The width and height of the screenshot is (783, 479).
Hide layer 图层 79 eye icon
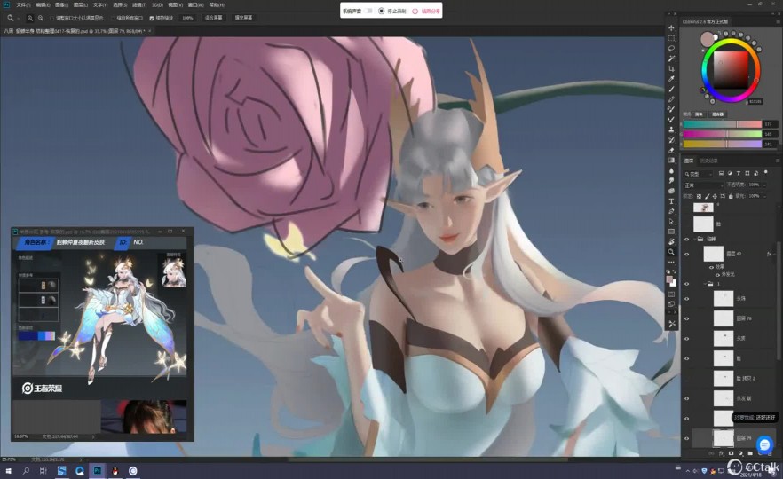point(686,438)
